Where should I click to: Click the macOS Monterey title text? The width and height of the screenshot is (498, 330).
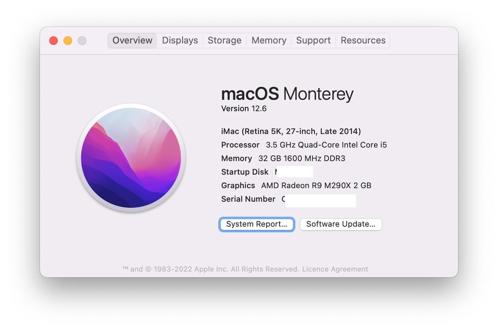click(x=287, y=94)
